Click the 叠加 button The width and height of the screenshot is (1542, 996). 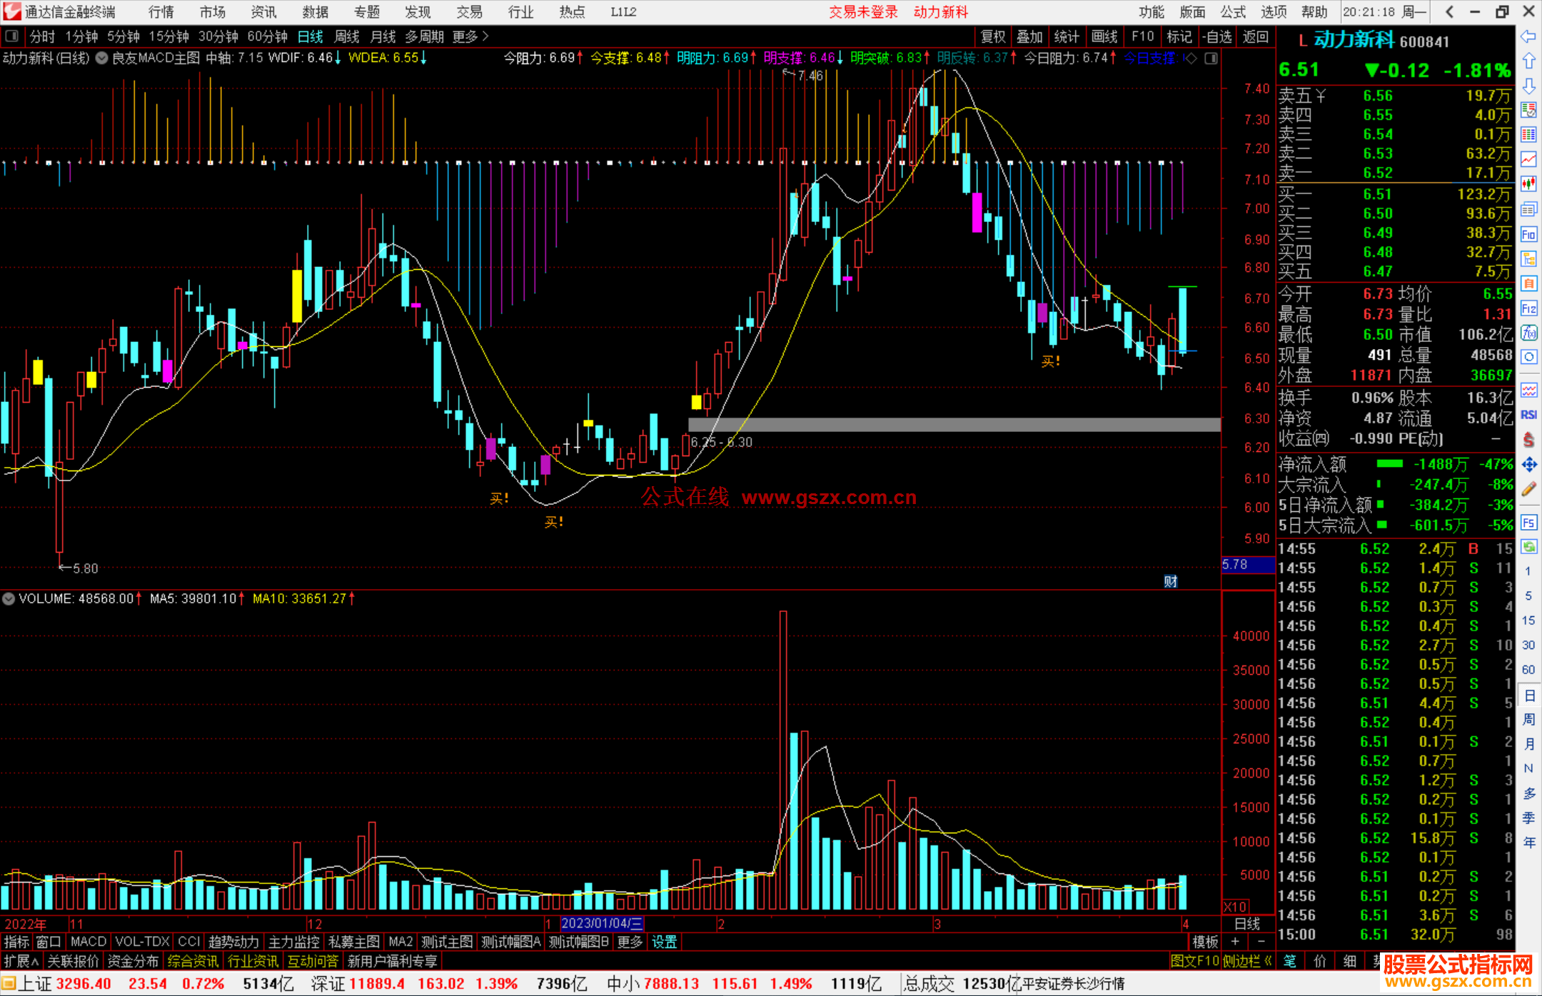coord(1029,36)
